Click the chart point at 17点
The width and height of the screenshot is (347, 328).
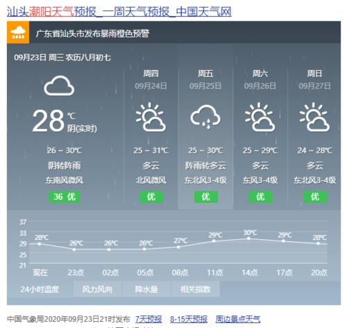[283, 241]
